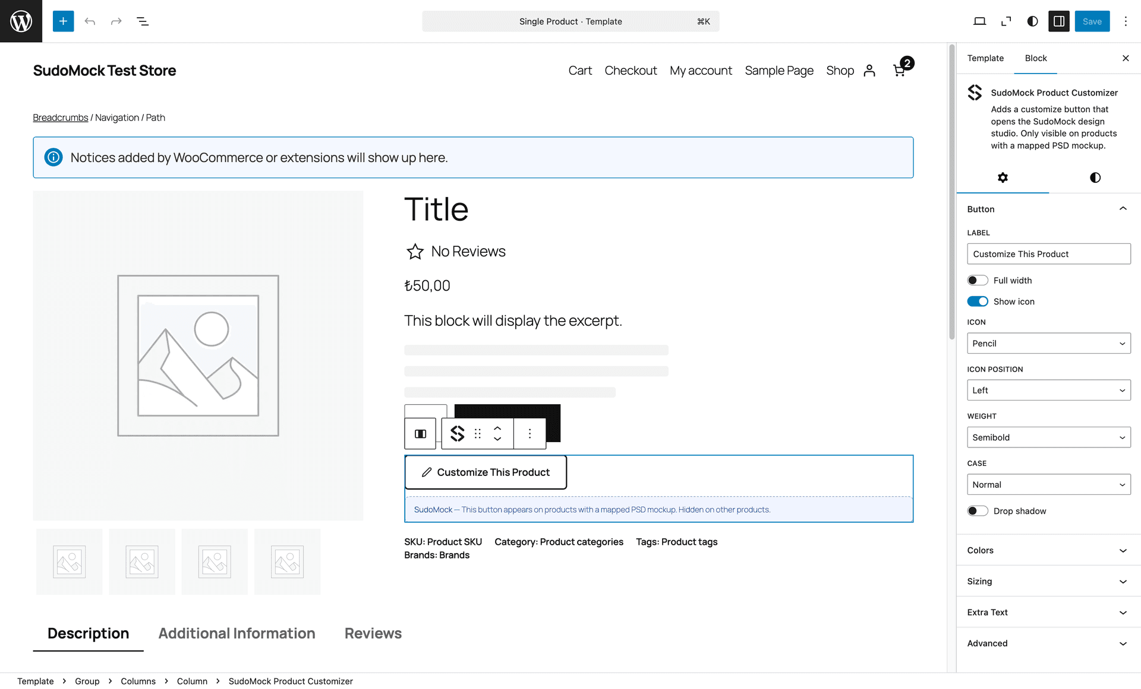
Task: Open the Icon dropdown currently set to Pencil
Action: tap(1048, 343)
